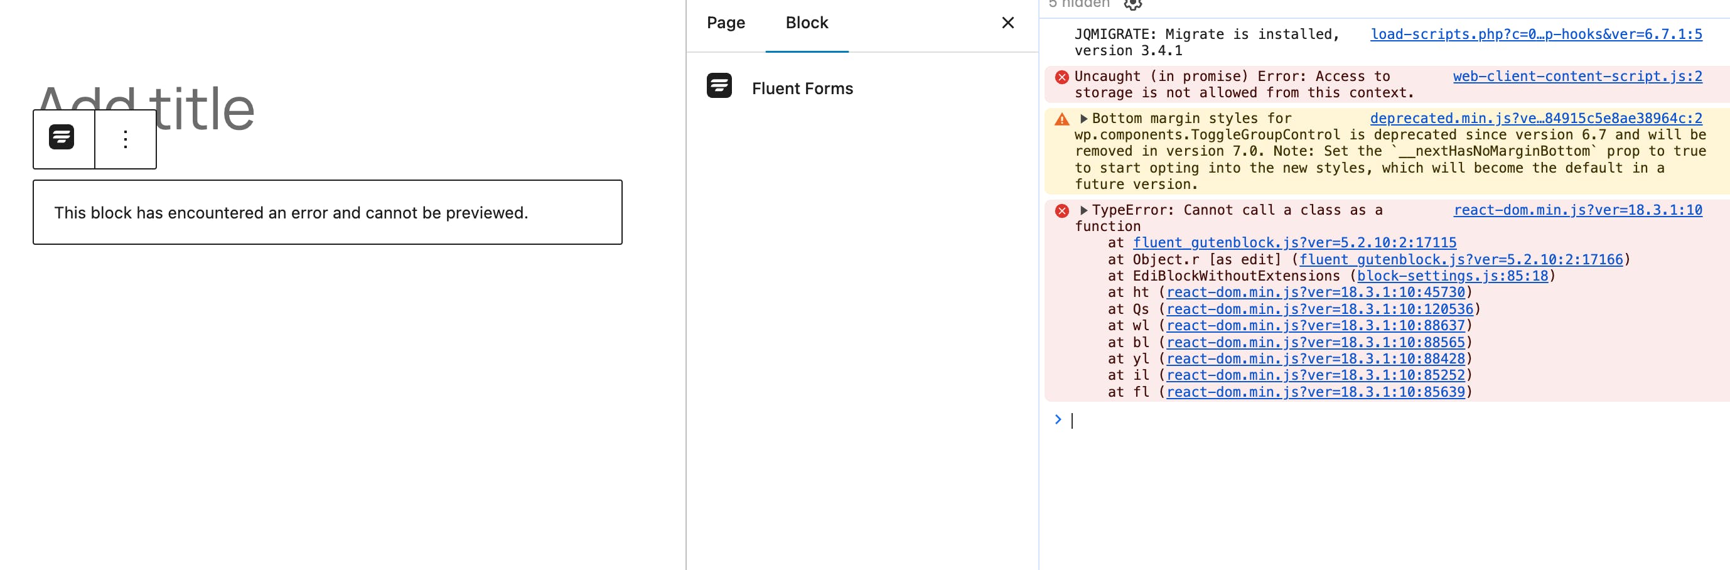Open console settings gear icon
Screen dimensions: 1730x570
(1132, 4)
